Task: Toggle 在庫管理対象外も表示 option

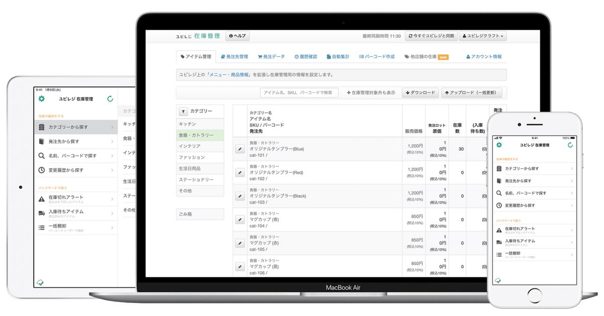Action: pos(371,93)
